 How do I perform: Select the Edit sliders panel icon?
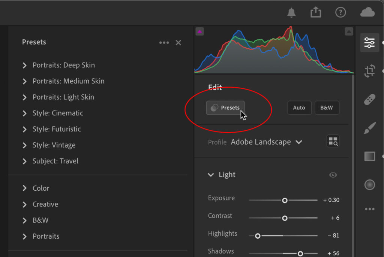coord(369,43)
